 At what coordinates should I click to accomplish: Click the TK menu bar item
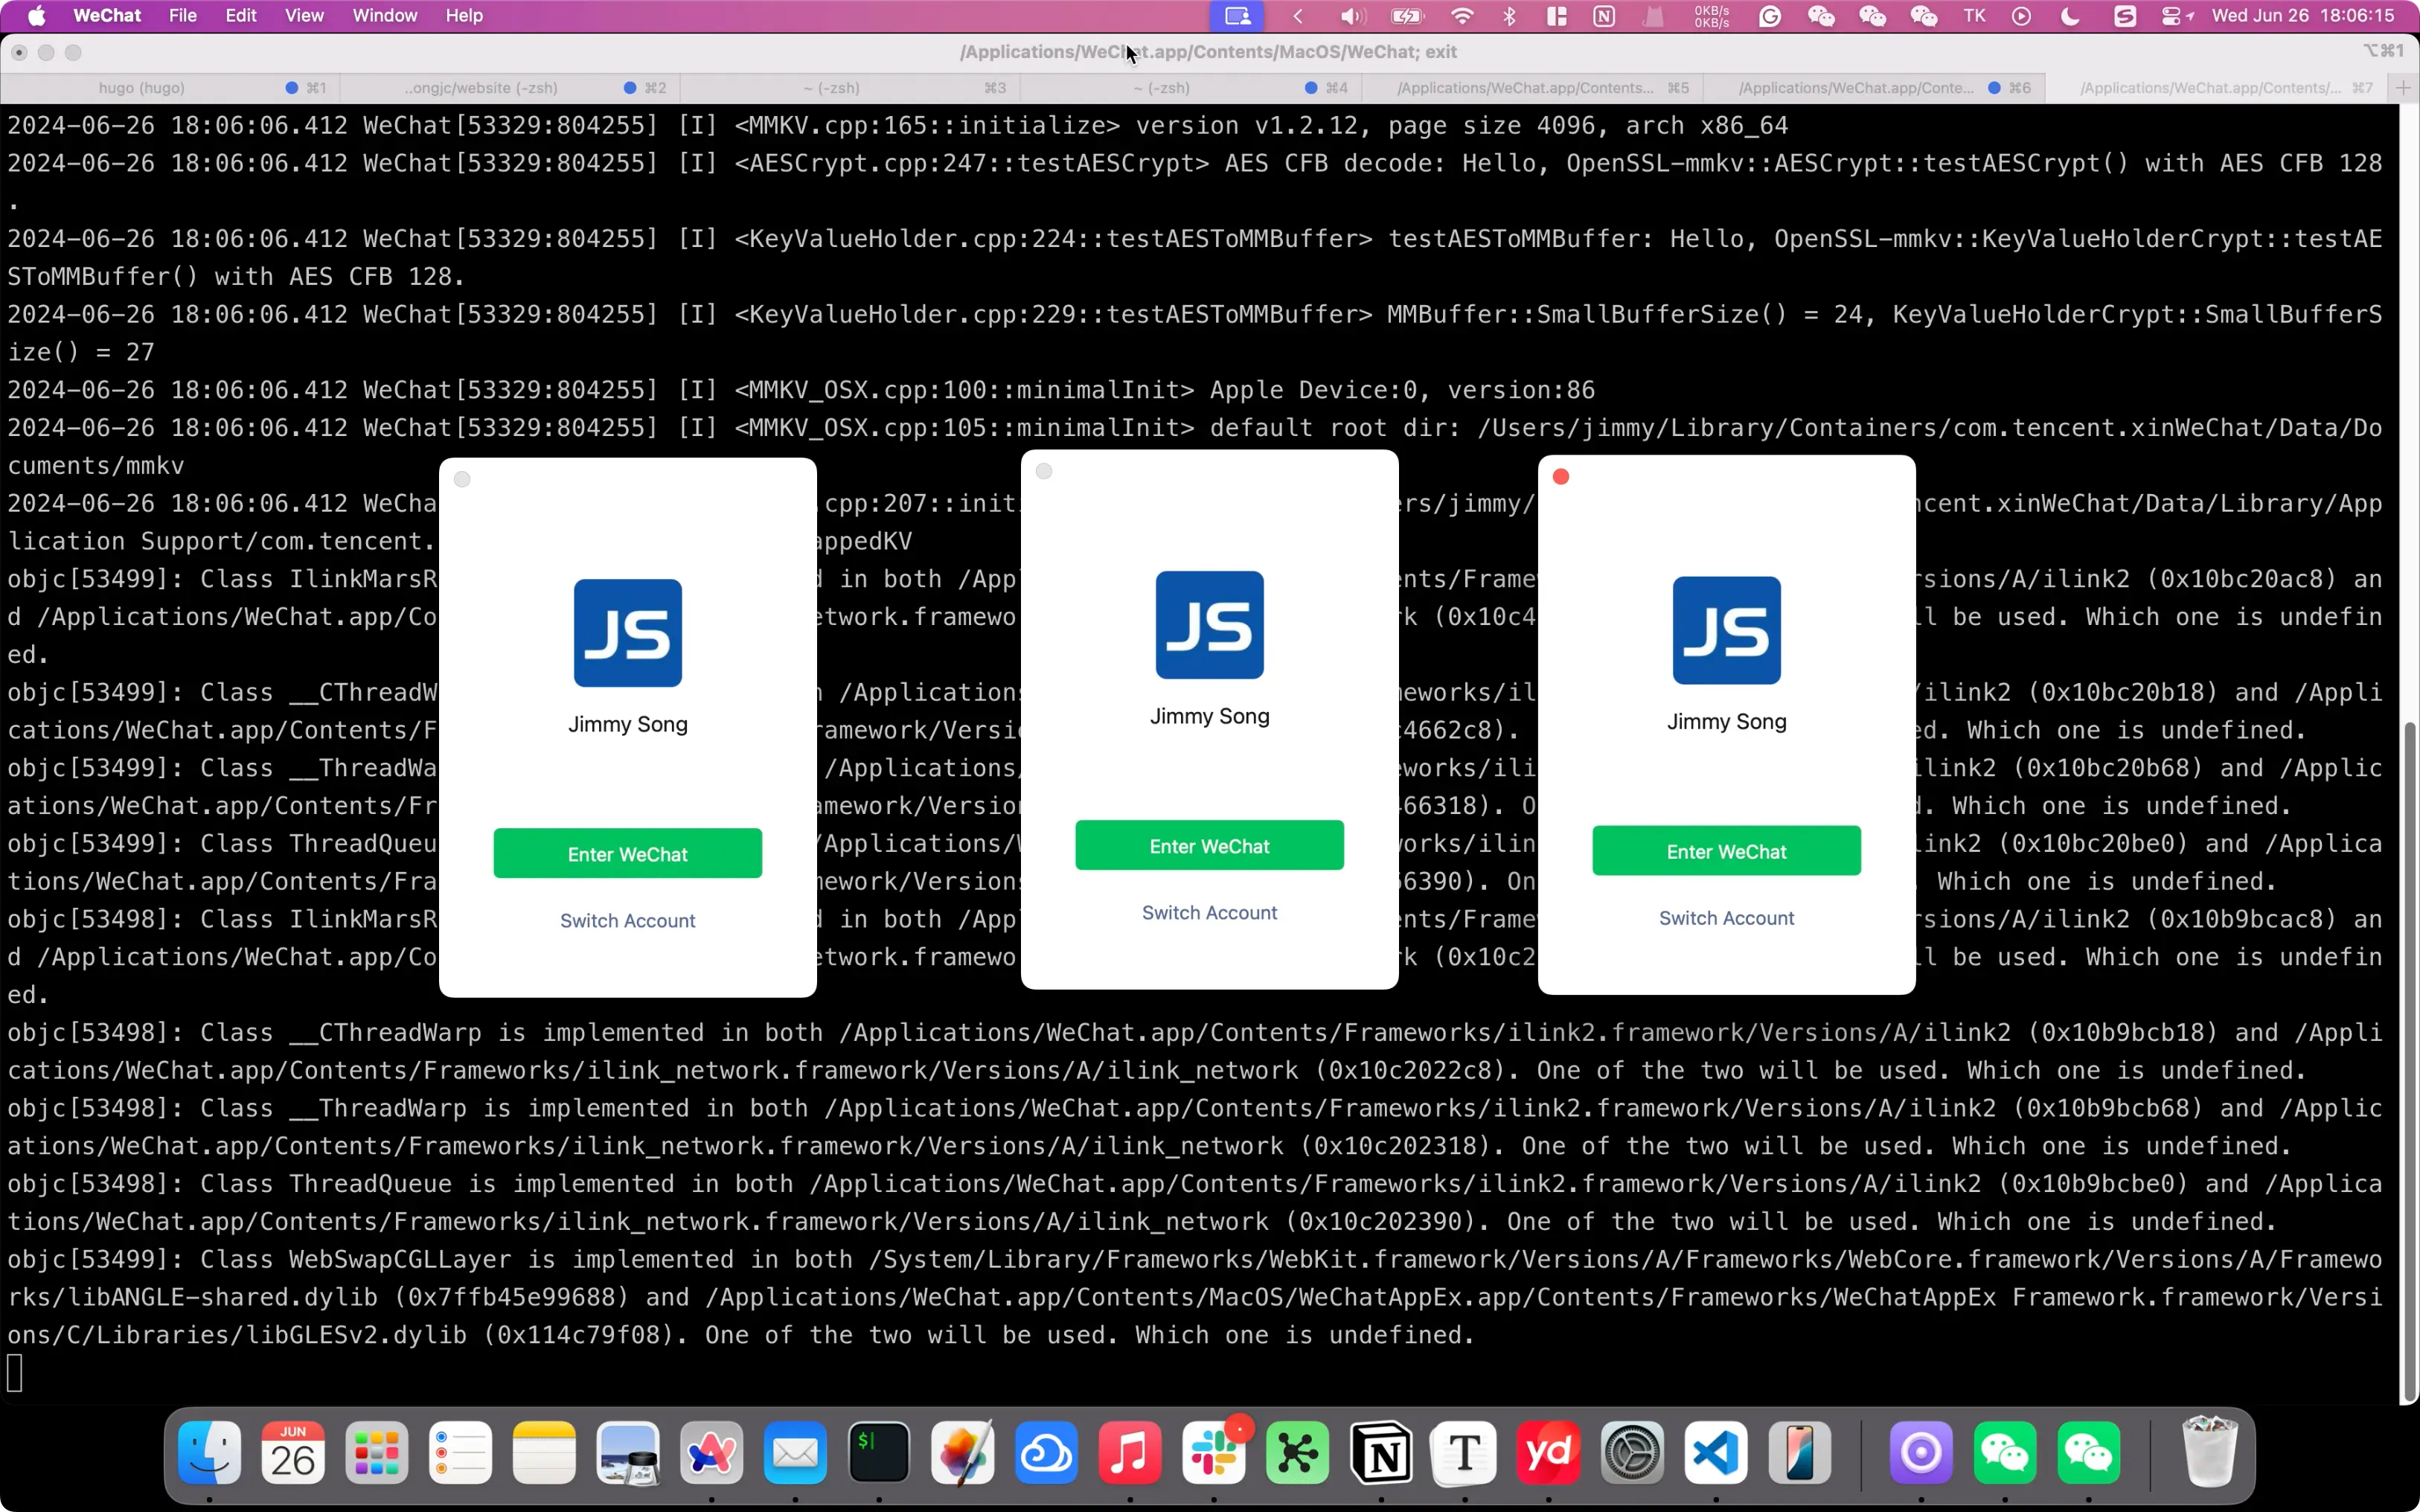pyautogui.click(x=1975, y=16)
